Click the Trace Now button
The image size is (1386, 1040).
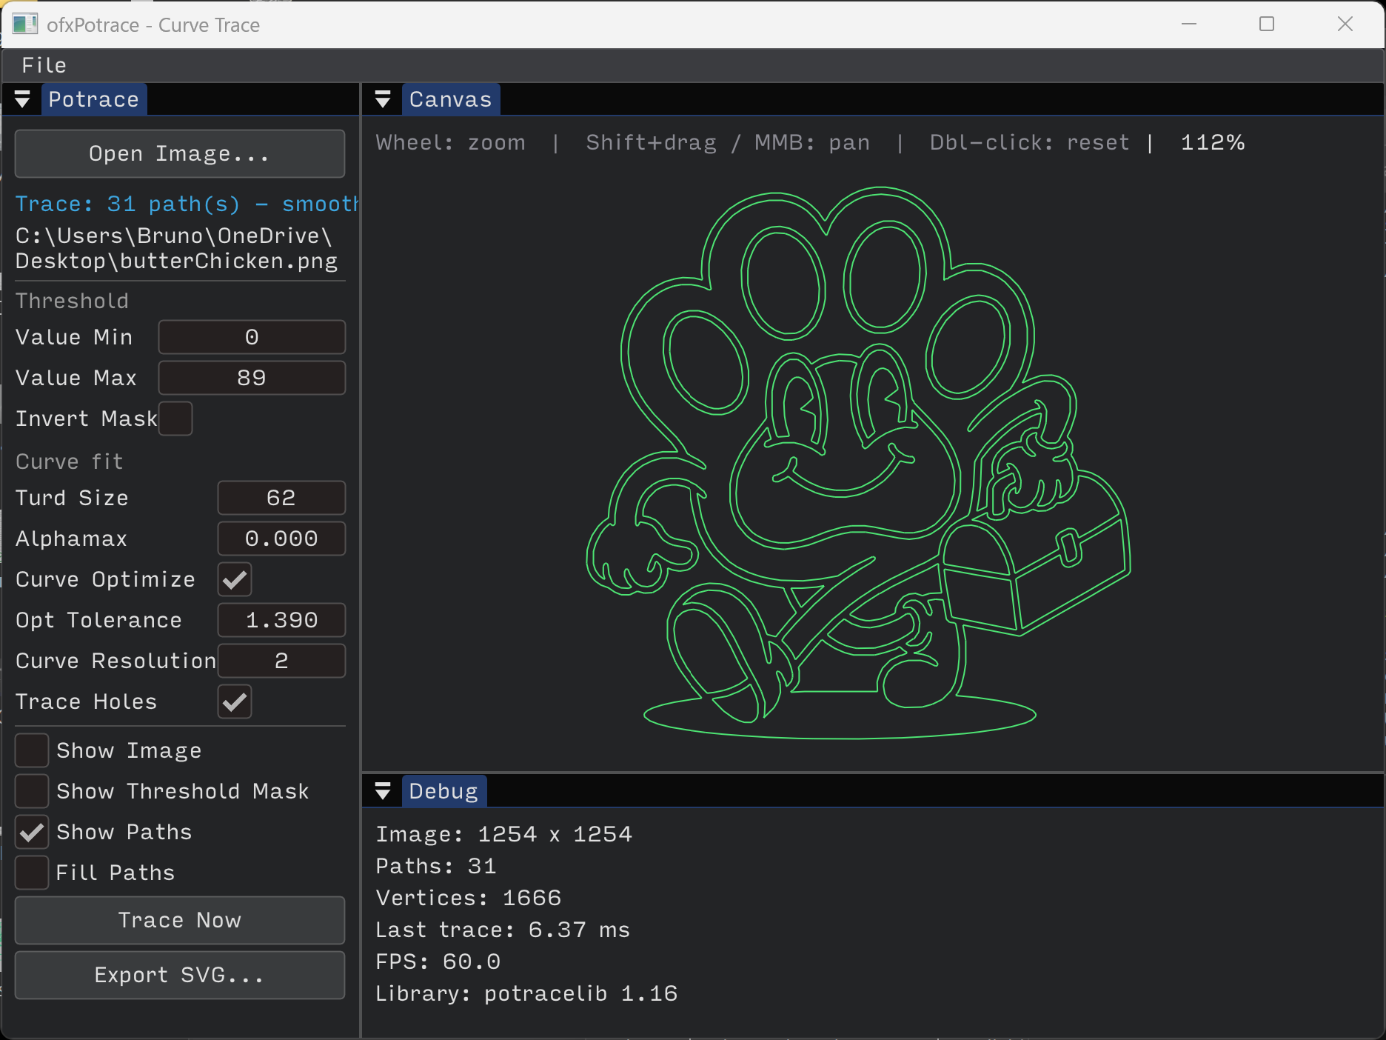180,920
